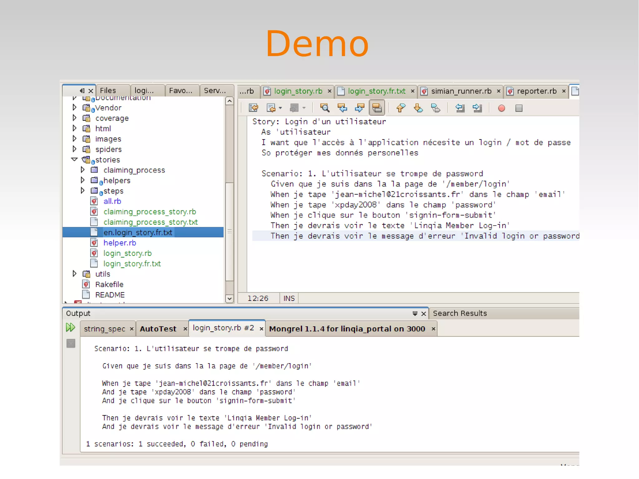Viewport: 639px width, 479px height.
Task: Open the reporter.rb editor tab
Action: click(x=536, y=91)
